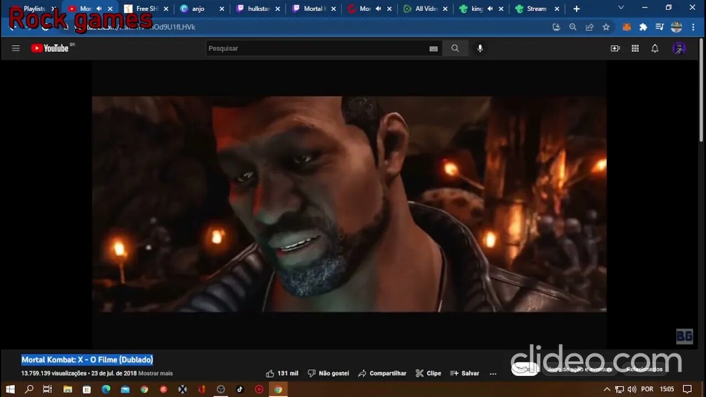706x397 pixels.
Task: Open the Chrome tab search chevron
Action: (x=621, y=8)
